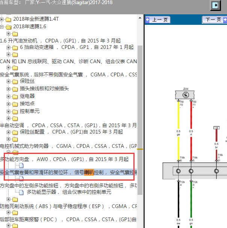Click the tree panel vertical scrollbar thumb
Viewport: 227px width, 228px height.
[140, 120]
